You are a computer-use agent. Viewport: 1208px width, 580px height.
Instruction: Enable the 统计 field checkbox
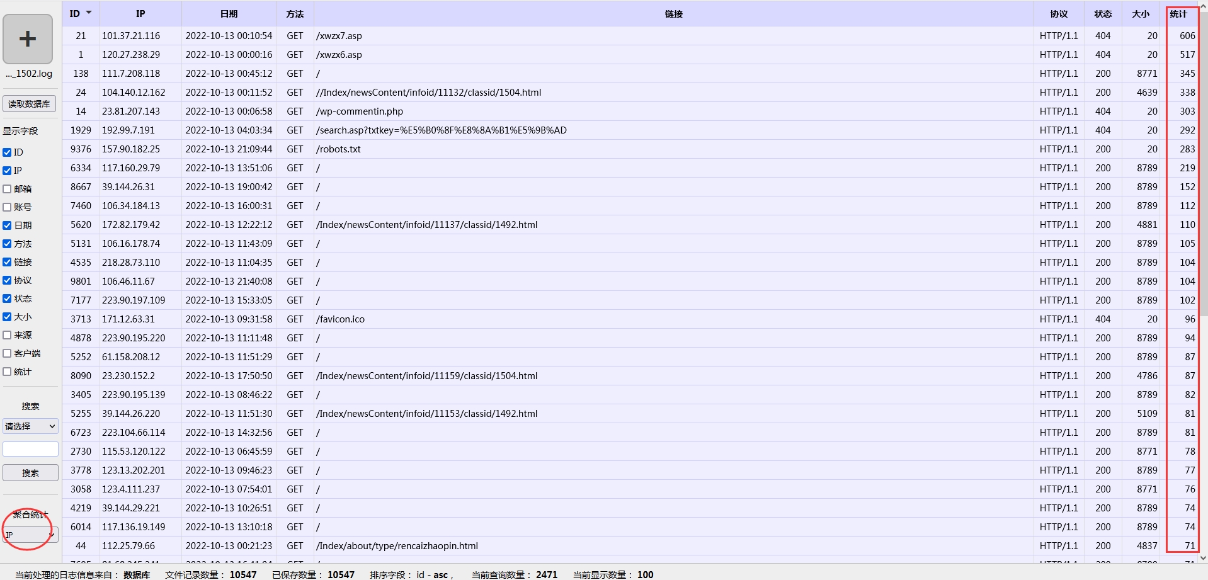(7, 372)
